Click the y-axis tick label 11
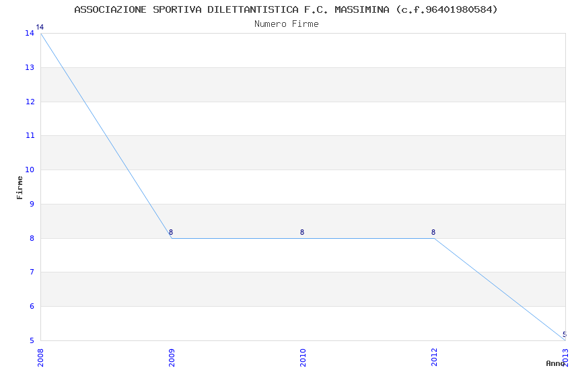 pyautogui.click(x=30, y=136)
